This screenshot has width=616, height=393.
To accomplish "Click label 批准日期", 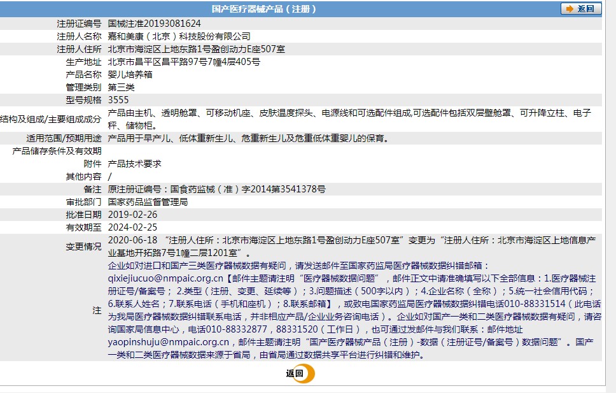I will pos(83,215).
